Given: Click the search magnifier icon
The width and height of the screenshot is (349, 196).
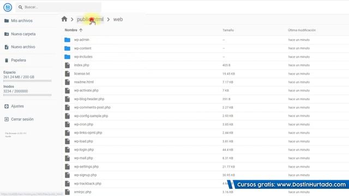Looking at the screenshot, I should point(21,7).
